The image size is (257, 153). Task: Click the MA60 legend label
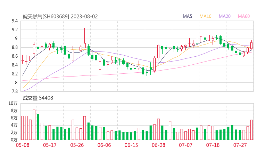tap(244, 16)
